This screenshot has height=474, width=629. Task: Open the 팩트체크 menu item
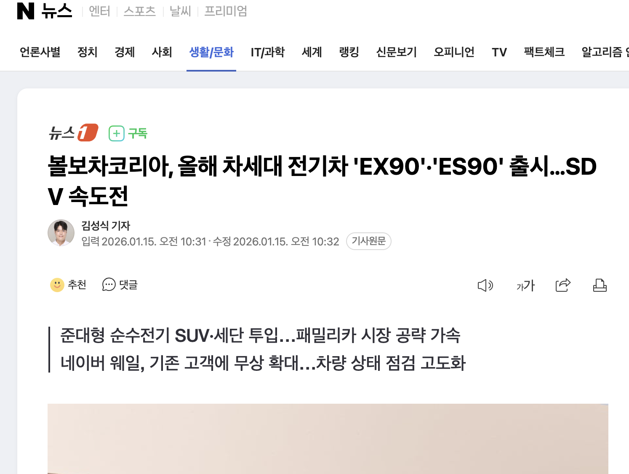click(x=544, y=52)
